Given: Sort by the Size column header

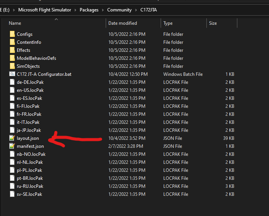Looking at the screenshot, I should (213, 23).
